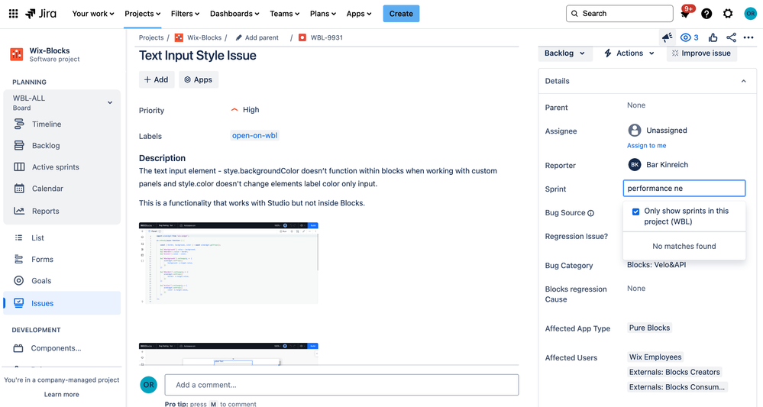Click the Jira logo
Screen dimensions: 763x407
click(41, 14)
